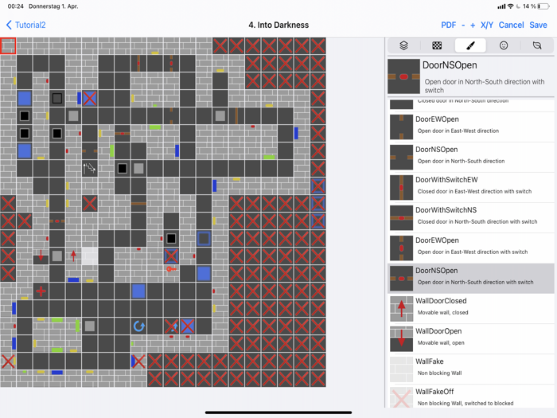Click "Open door in East-West direction with switch"
Image resolution: width=557 pixels, height=418 pixels.
pyautogui.click(x=473, y=252)
